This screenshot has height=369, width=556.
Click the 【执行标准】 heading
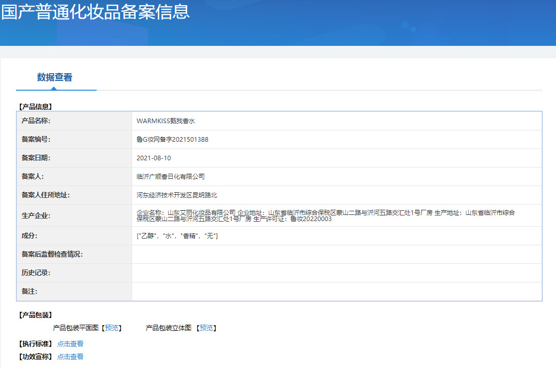coord(36,344)
